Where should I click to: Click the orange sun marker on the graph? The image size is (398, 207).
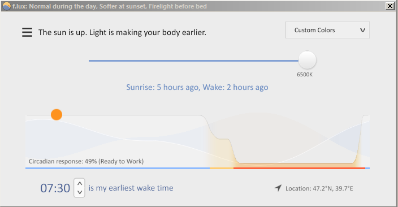57,115
